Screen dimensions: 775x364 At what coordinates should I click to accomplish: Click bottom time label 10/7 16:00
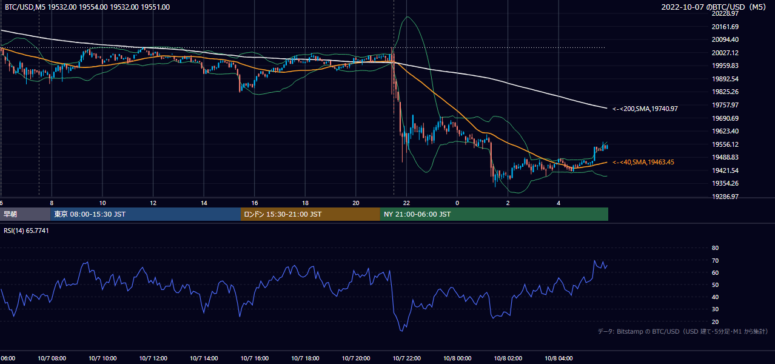click(x=255, y=359)
